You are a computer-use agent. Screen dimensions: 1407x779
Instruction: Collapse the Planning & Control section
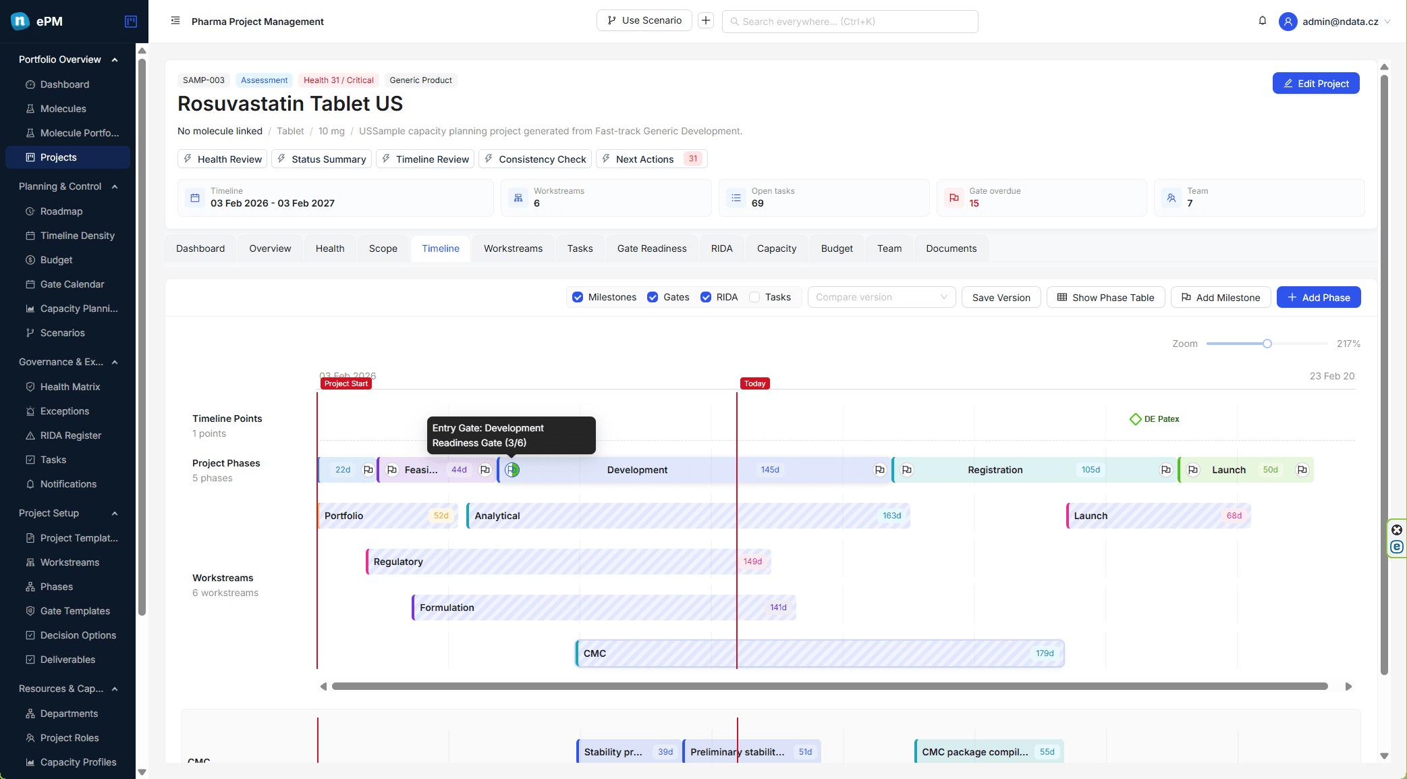point(115,186)
